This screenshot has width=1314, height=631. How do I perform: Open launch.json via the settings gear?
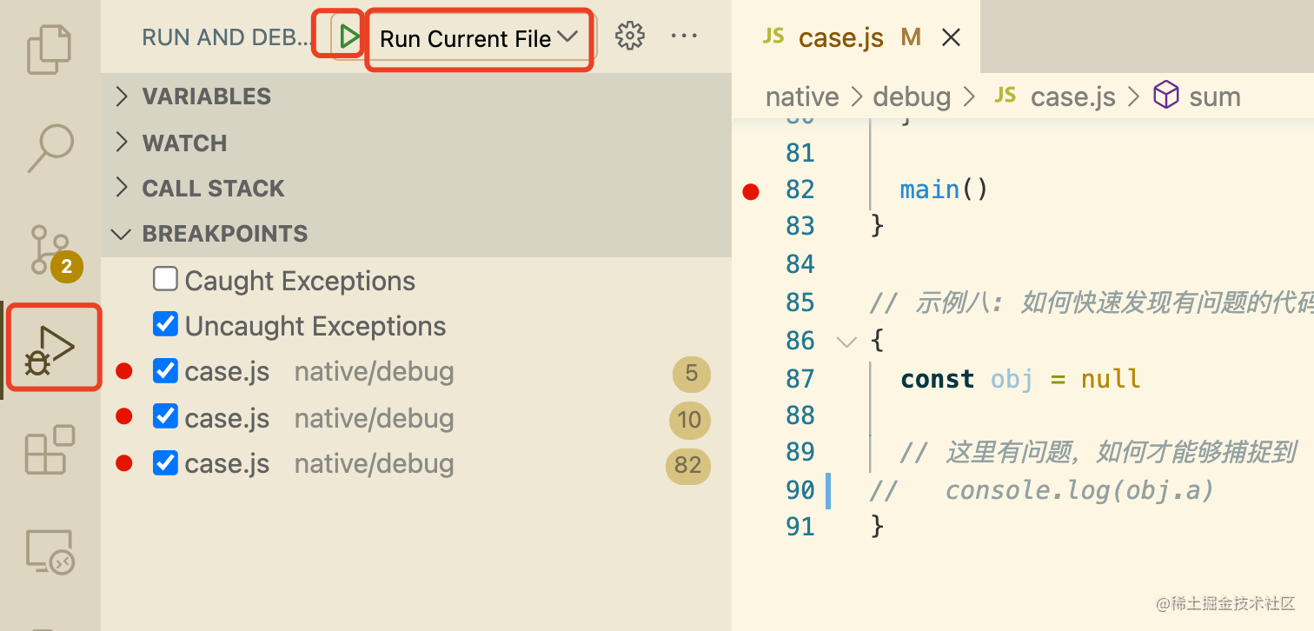(628, 36)
